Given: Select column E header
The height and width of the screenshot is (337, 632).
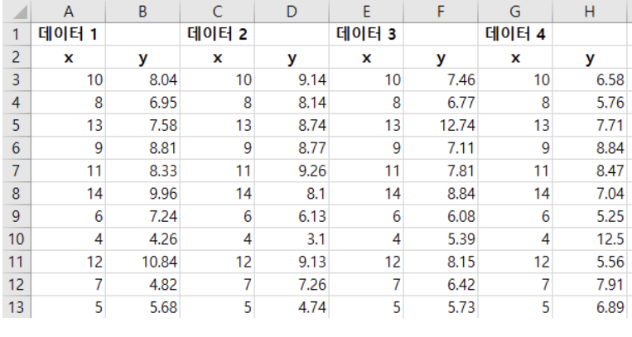Looking at the screenshot, I should tap(366, 12).
